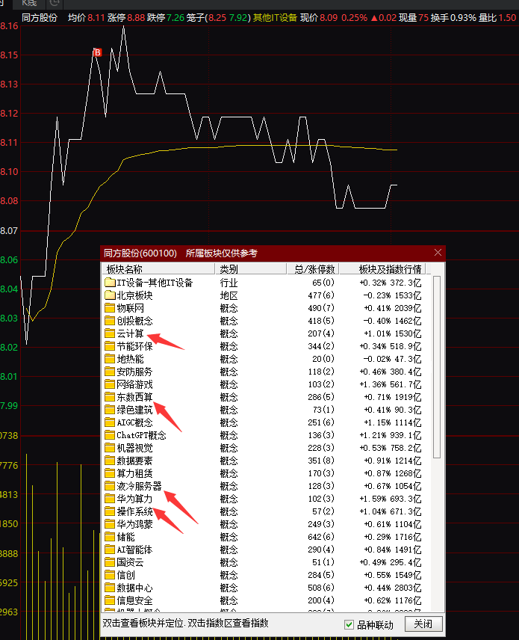This screenshot has width=519, height=640.
Task: Select the 节能环保 folder icon
Action: click(x=110, y=346)
